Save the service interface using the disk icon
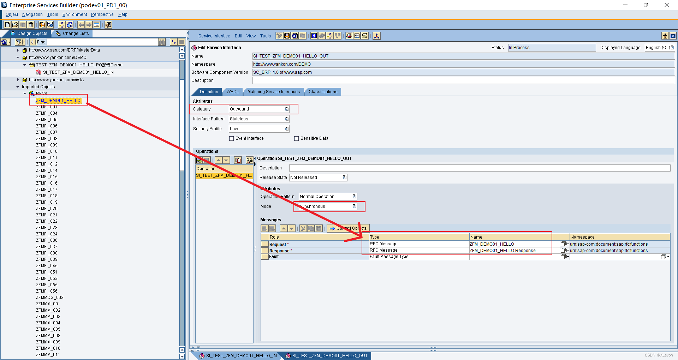The width and height of the screenshot is (678, 360). click(287, 36)
